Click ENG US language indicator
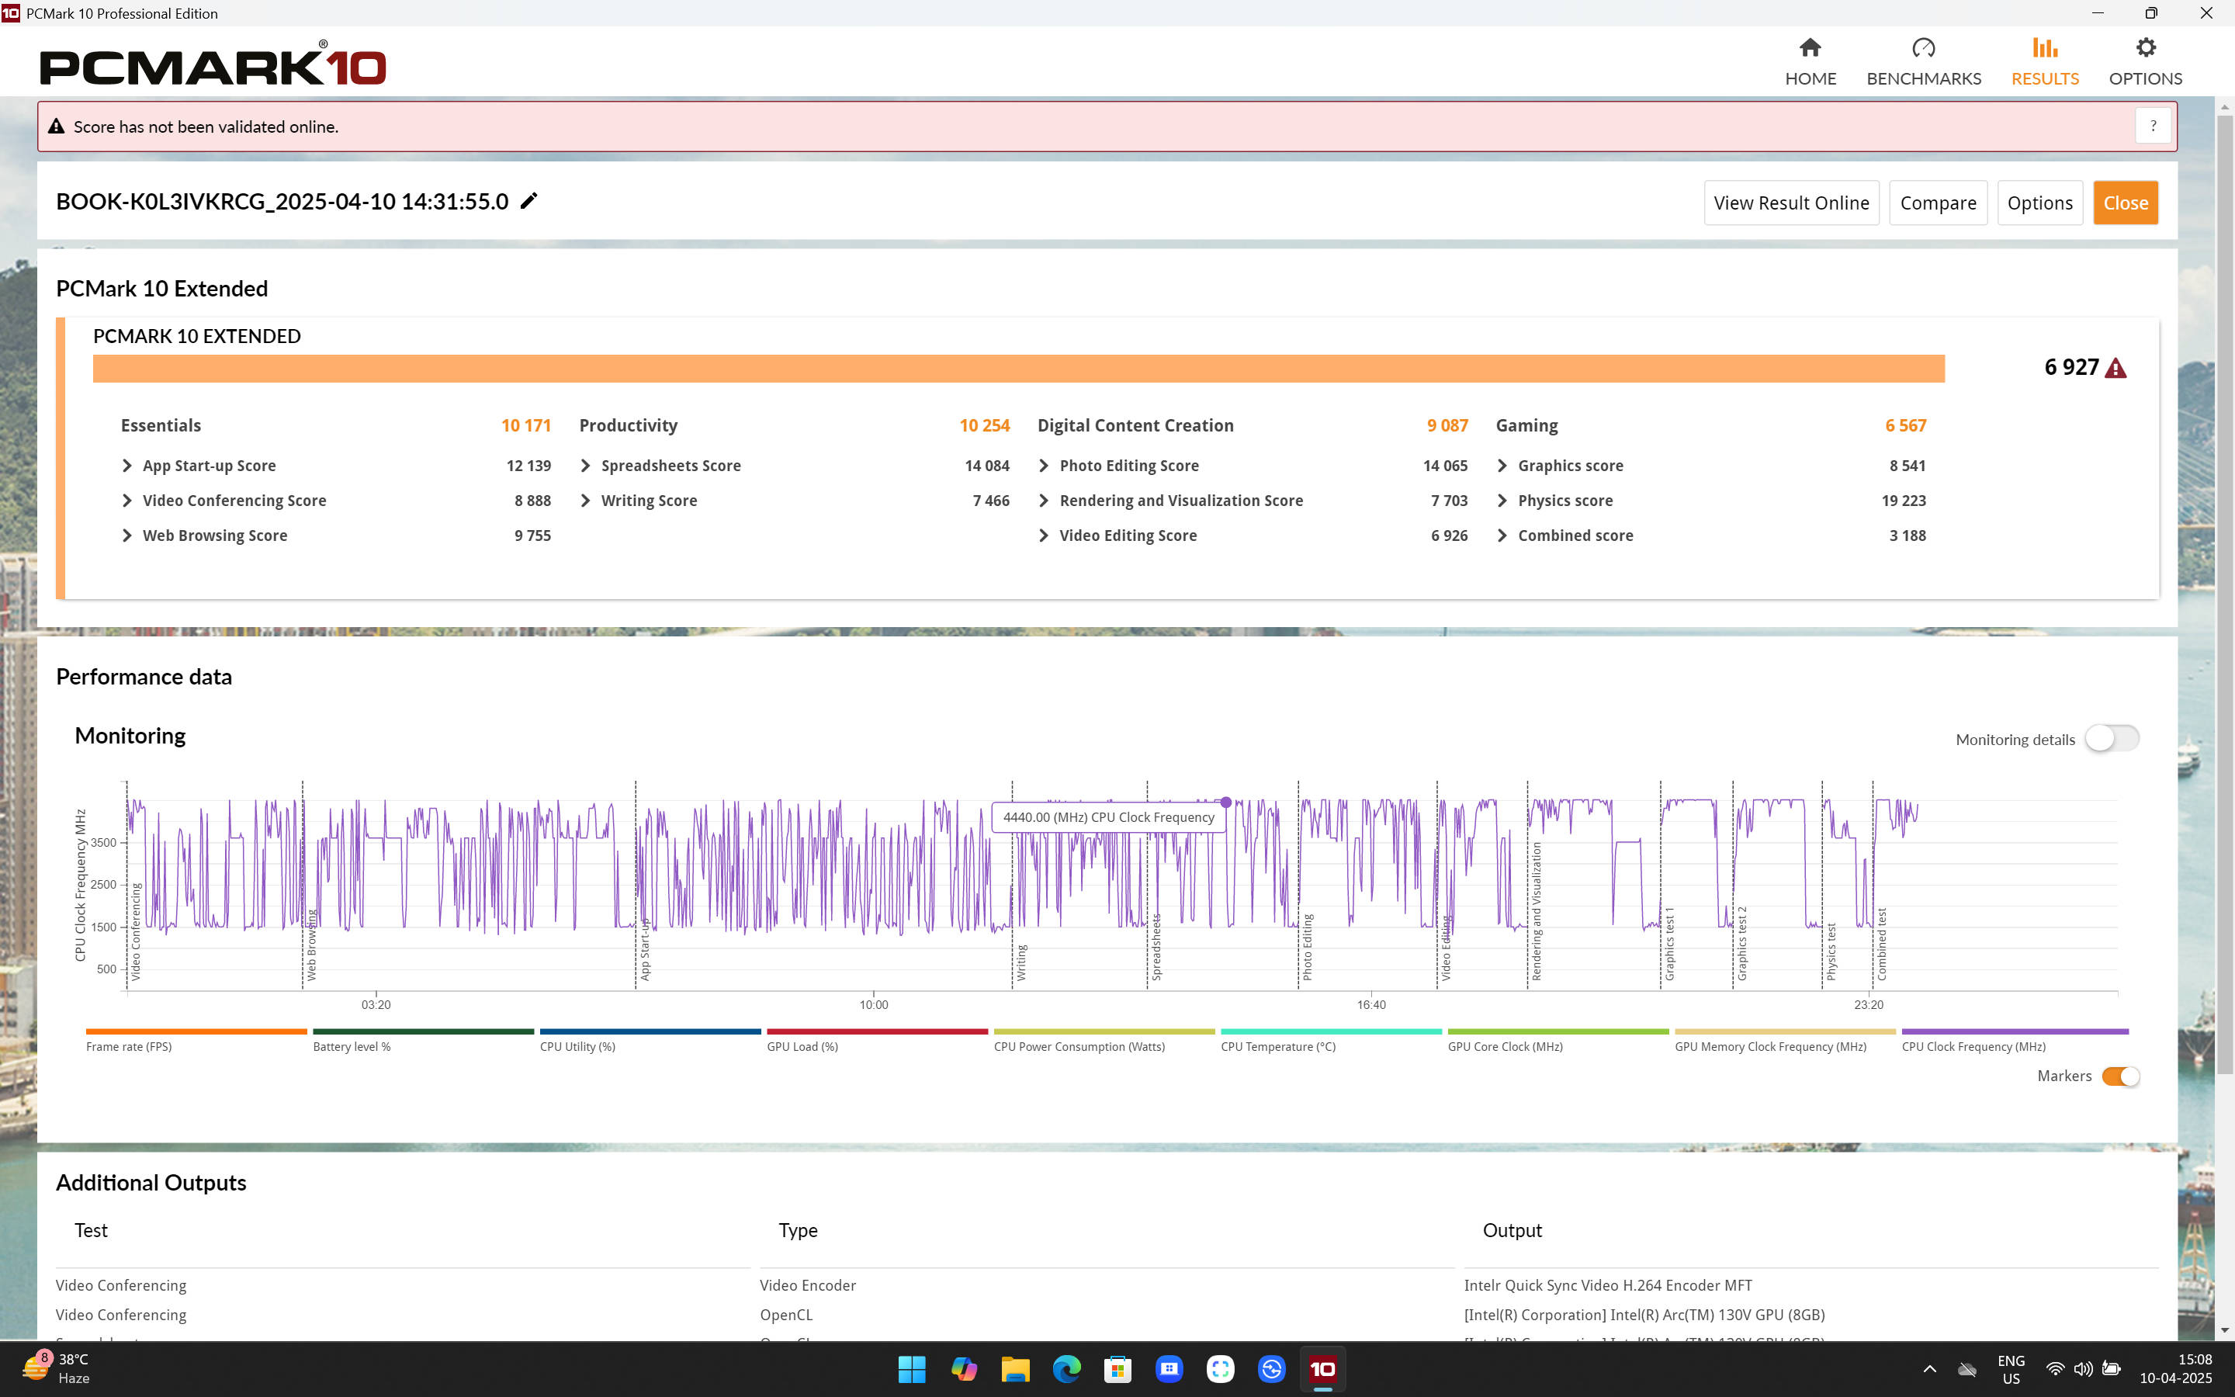This screenshot has width=2235, height=1397. pyautogui.click(x=2011, y=1369)
